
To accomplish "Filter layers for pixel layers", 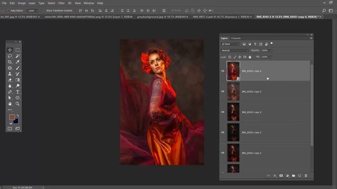I will click(244, 44).
